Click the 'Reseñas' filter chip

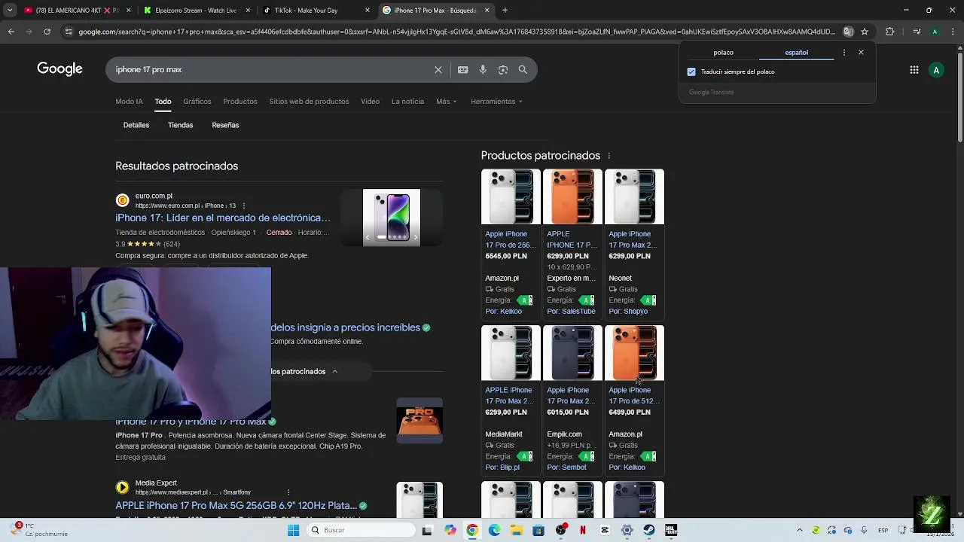225,125
